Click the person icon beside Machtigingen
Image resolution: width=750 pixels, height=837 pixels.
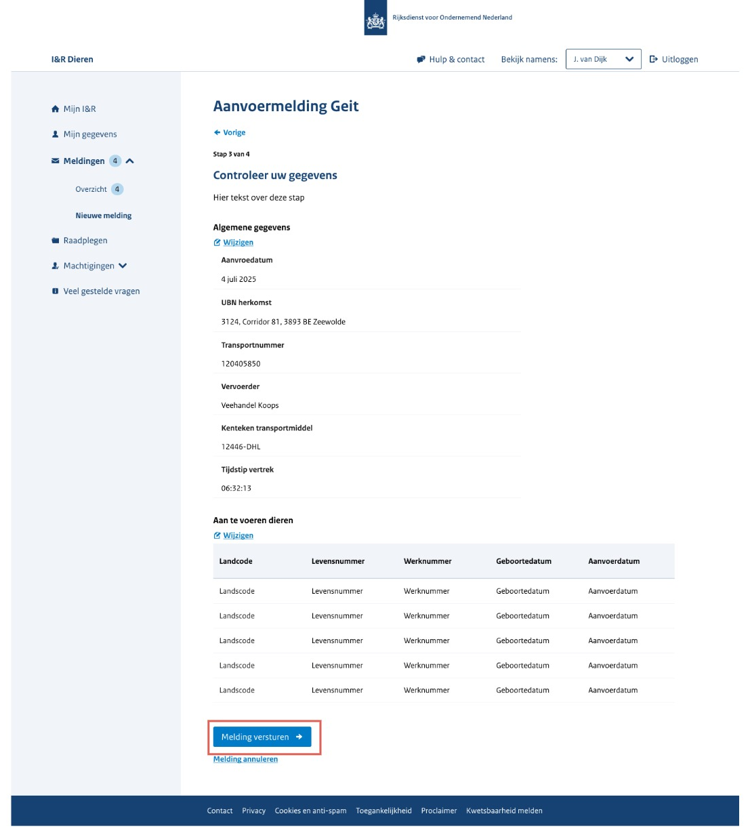click(x=56, y=266)
